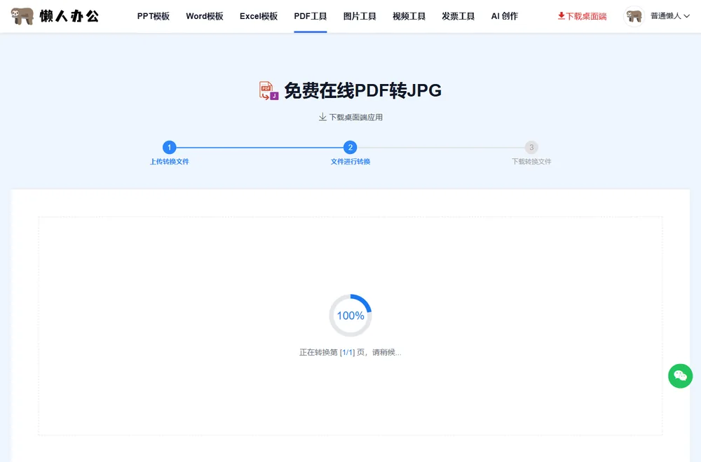This screenshot has width=701, height=462.
Task: Click step 3 circle marker
Action: coord(531,147)
